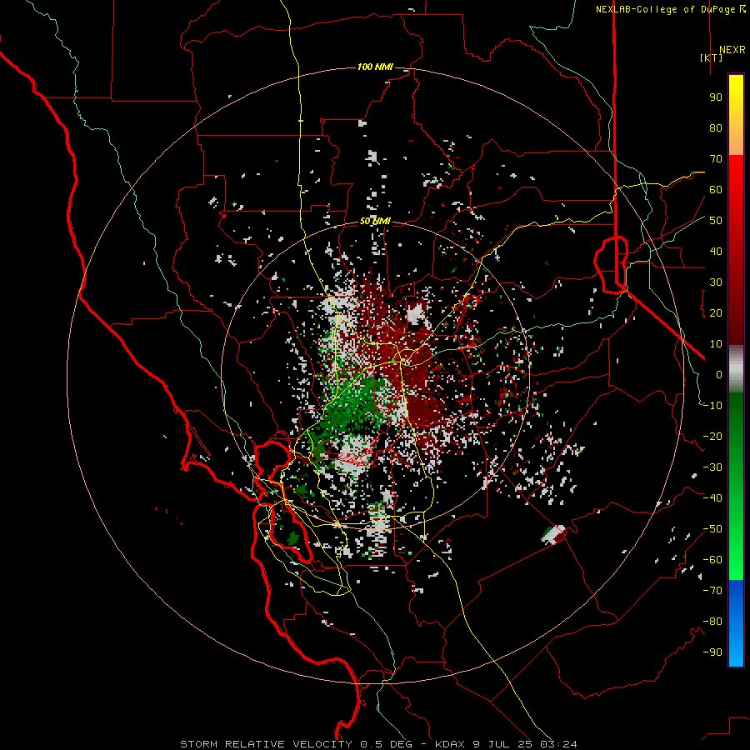The width and height of the screenshot is (750, 750).
Task: Click the -10 scale value
Action: (712, 406)
